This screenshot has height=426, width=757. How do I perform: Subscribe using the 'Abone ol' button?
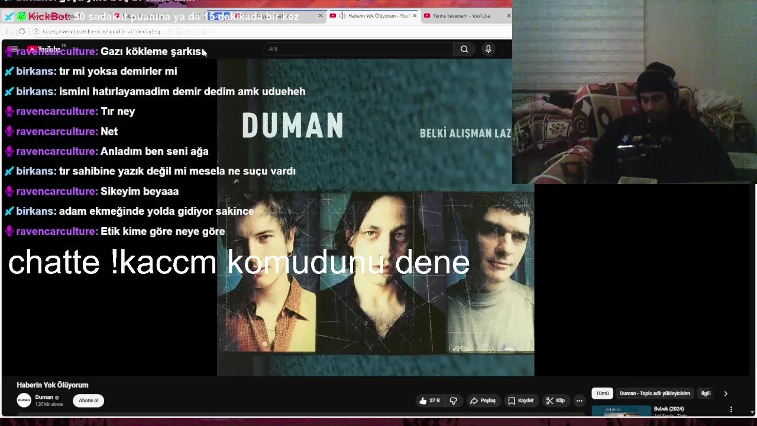[x=89, y=401]
